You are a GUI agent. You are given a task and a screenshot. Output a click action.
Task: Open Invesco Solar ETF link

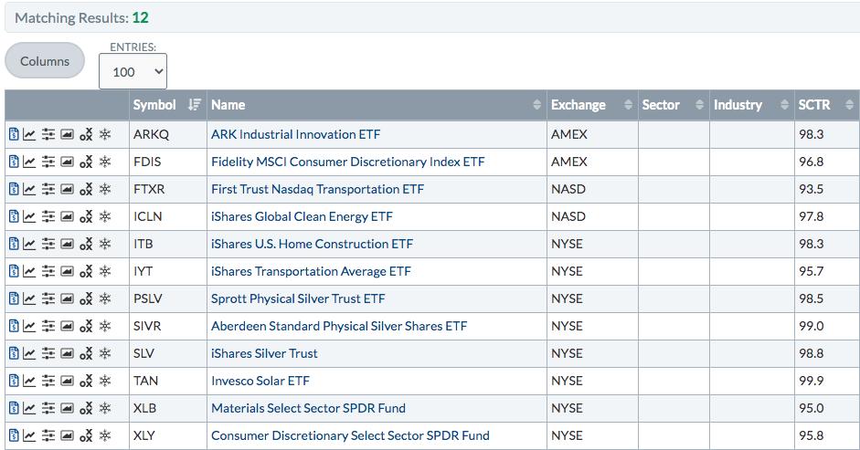[x=260, y=381]
